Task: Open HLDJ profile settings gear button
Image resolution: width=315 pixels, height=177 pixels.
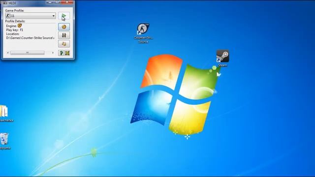Action: (64, 27)
